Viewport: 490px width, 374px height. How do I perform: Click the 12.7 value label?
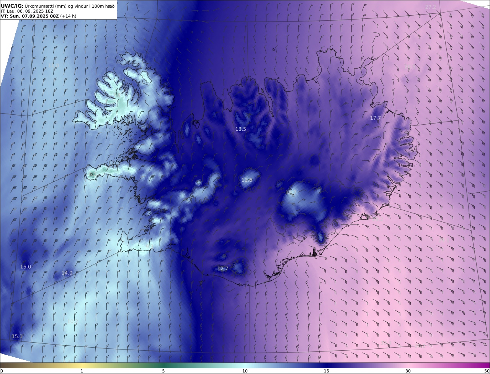coord(223,269)
